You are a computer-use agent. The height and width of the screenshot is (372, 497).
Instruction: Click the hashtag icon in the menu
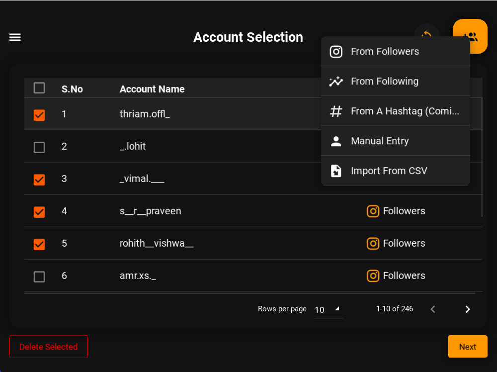(336, 111)
